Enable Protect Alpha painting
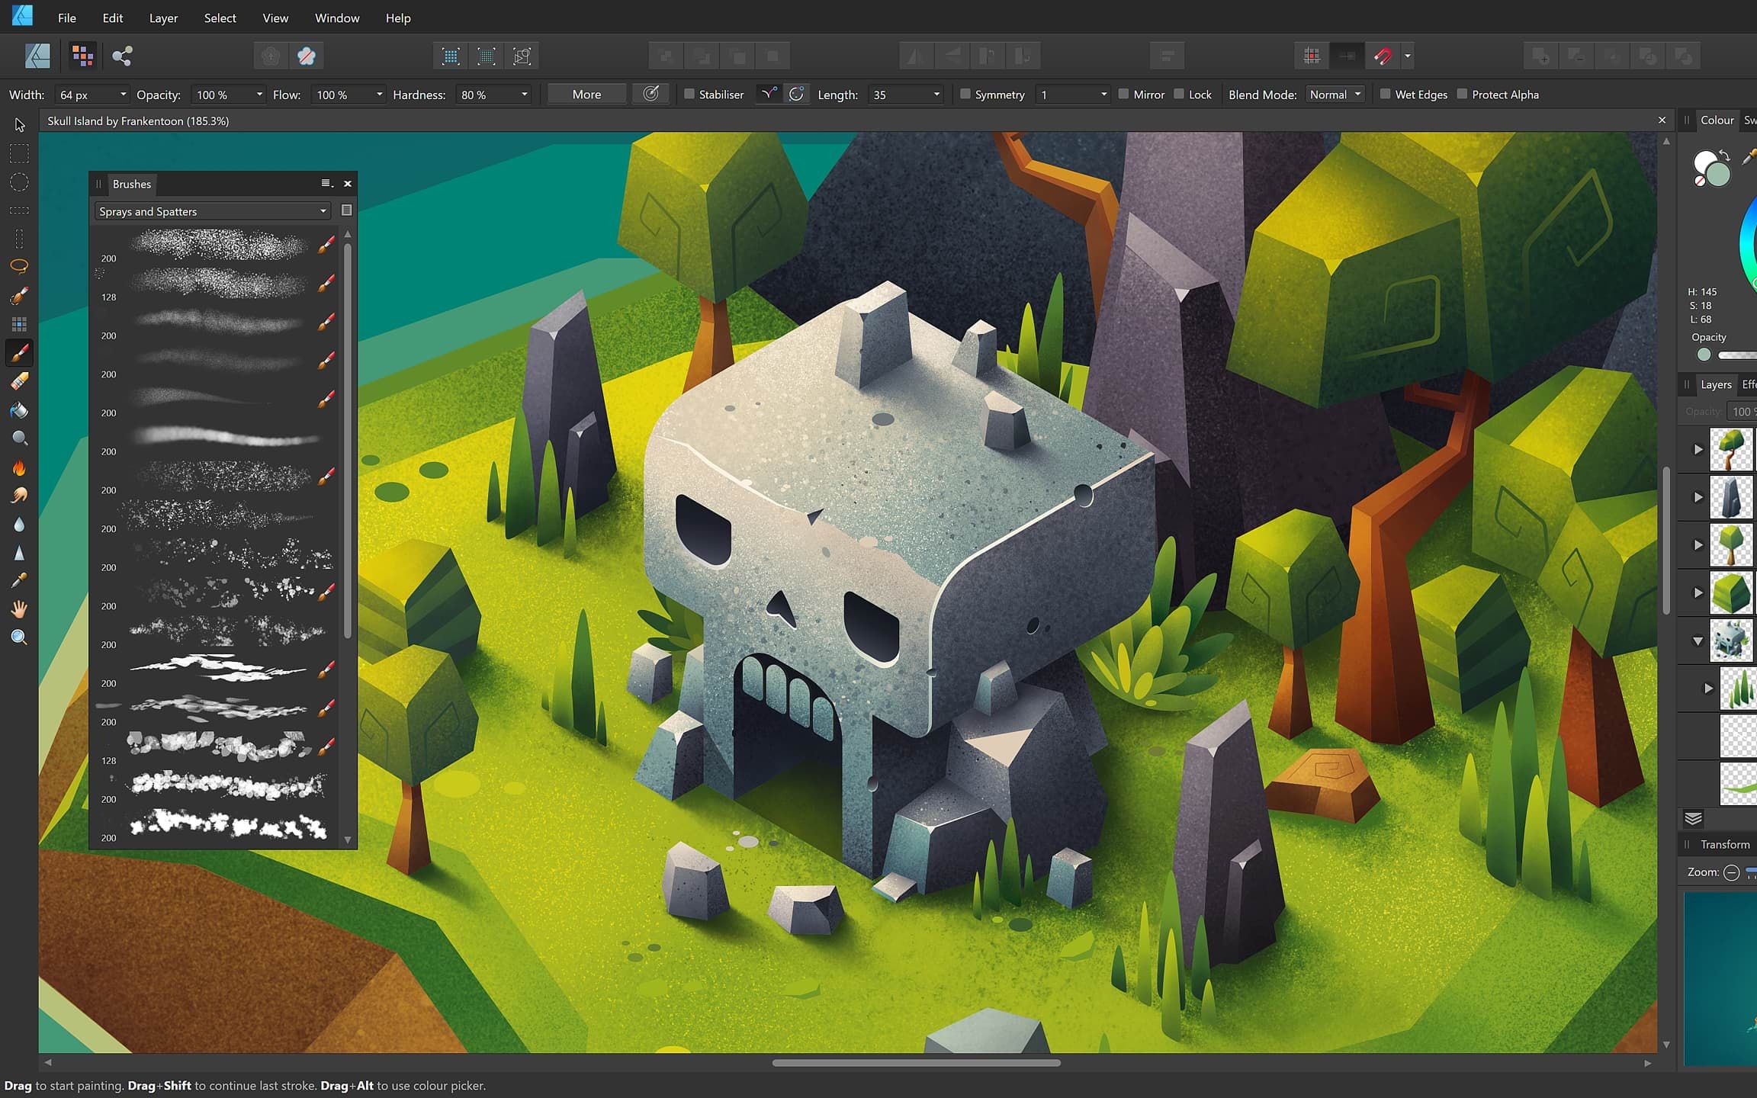1757x1098 pixels. pos(1463,94)
